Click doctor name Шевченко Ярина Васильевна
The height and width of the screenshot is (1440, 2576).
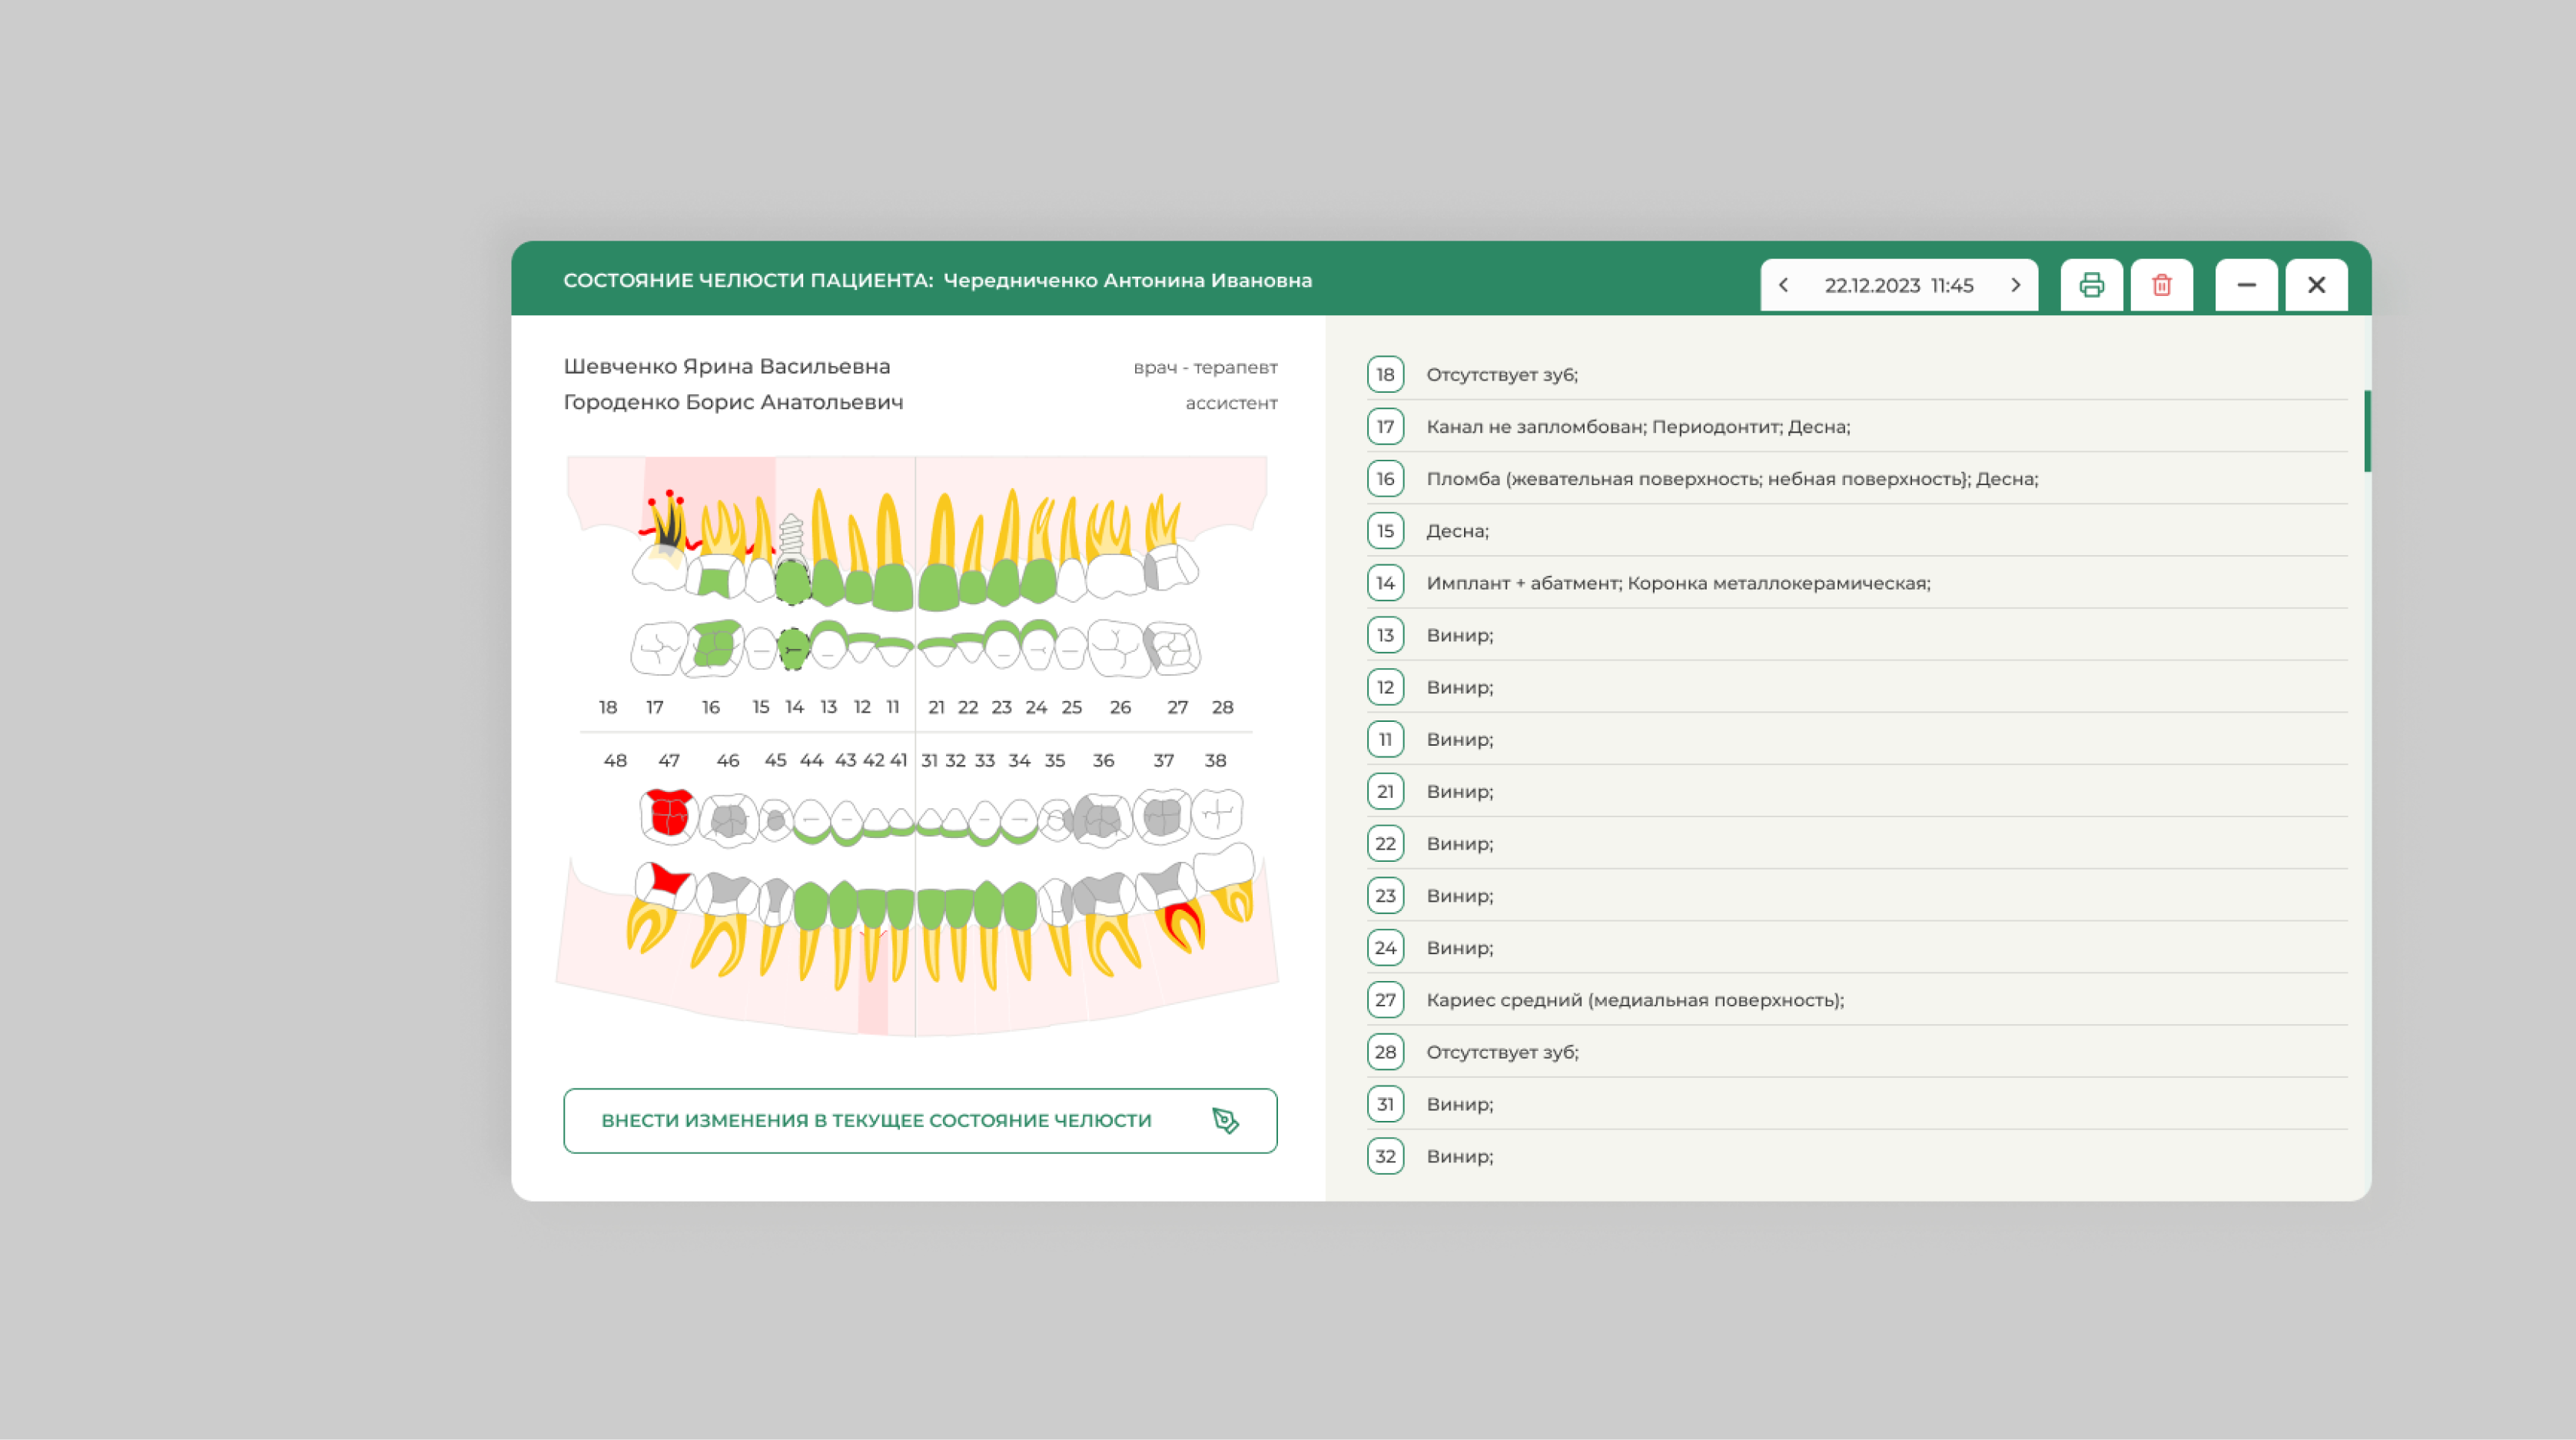pos(726,366)
